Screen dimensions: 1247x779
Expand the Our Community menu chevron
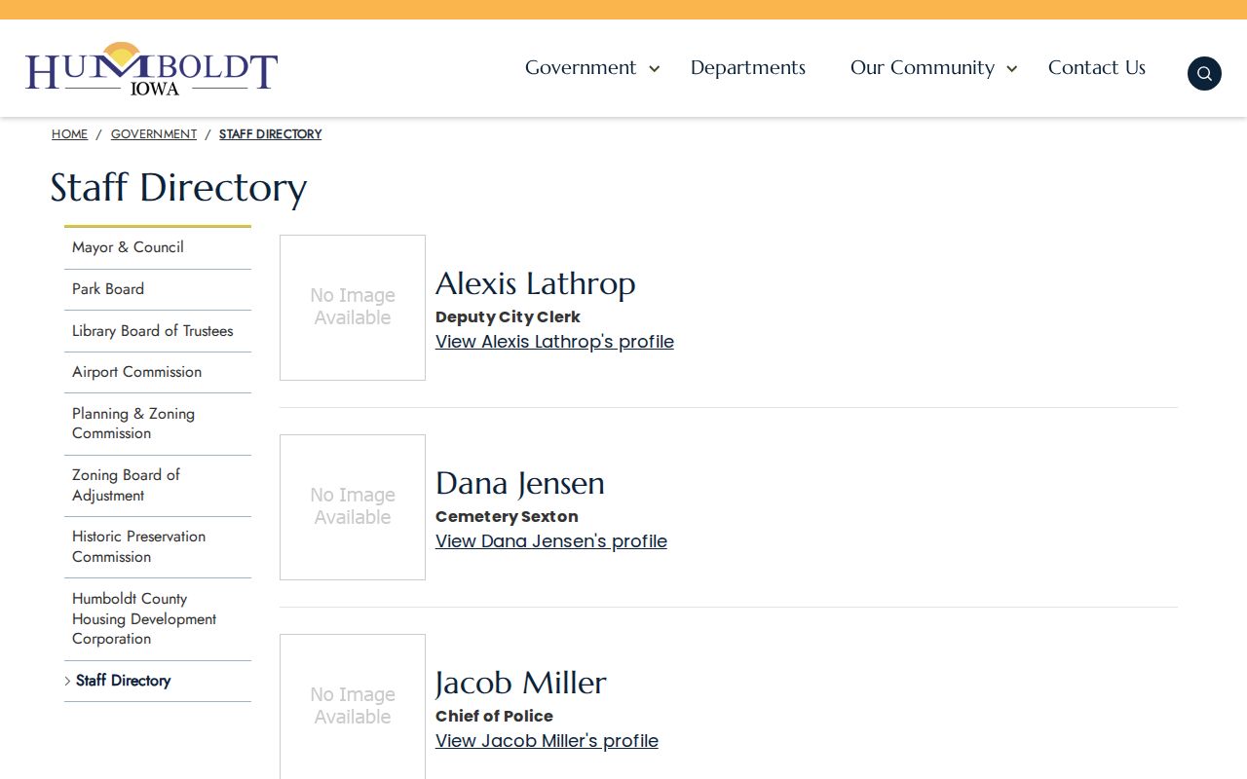coord(1012,68)
